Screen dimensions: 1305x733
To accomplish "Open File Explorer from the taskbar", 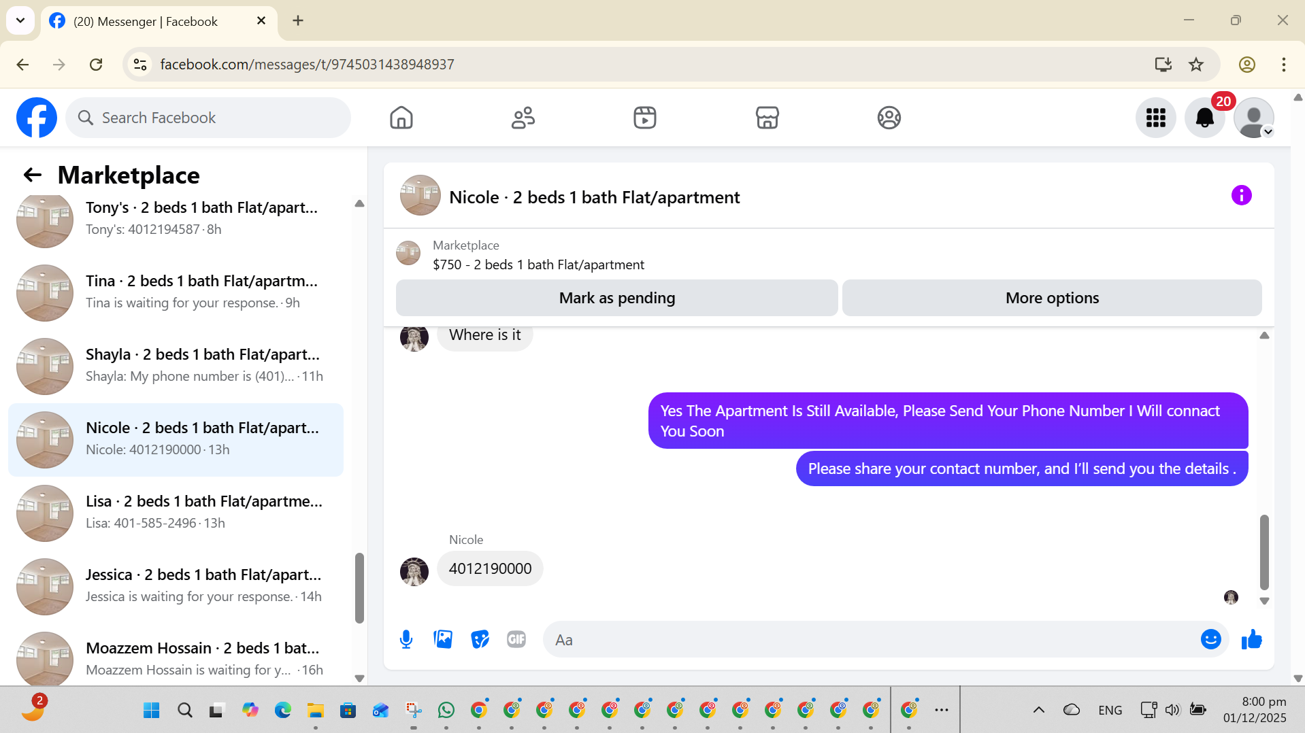I will pyautogui.click(x=315, y=710).
